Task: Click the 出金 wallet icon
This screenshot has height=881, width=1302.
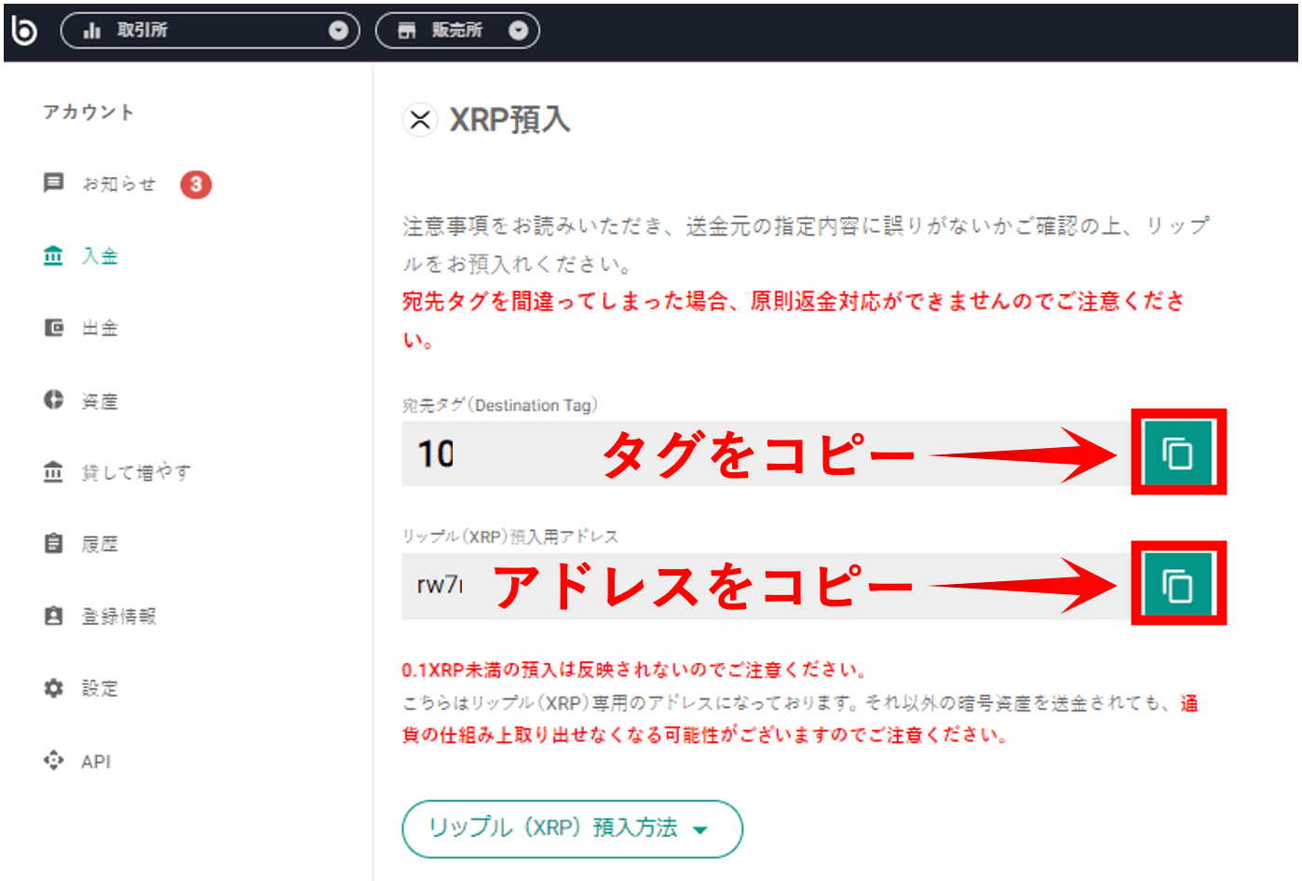Action: [x=54, y=328]
